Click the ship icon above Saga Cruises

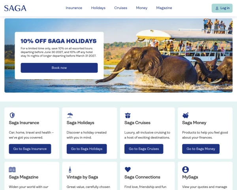[x=128, y=115]
